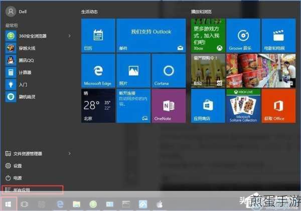Click the 电源 Power option
The width and height of the screenshot is (301, 211).
[x=14, y=178]
